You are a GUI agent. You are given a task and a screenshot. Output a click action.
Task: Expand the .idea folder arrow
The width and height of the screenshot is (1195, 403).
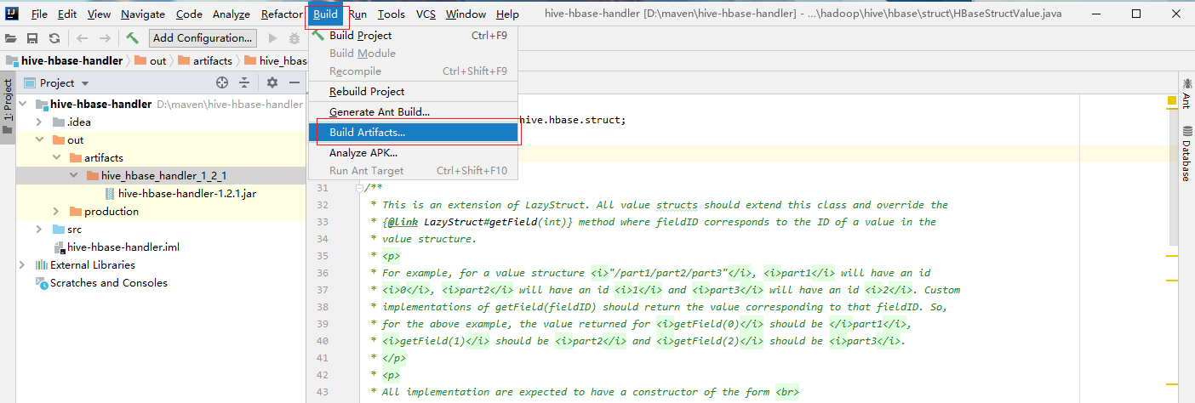[x=39, y=122]
